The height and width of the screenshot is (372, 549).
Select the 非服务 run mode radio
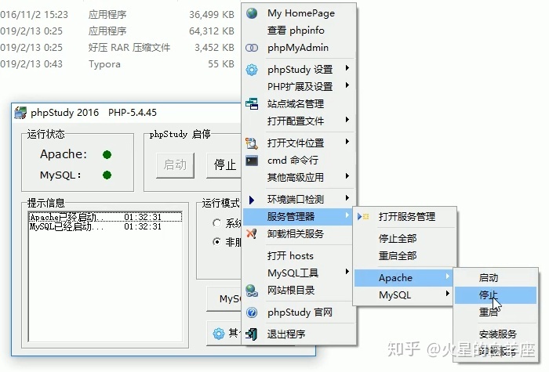point(217,241)
